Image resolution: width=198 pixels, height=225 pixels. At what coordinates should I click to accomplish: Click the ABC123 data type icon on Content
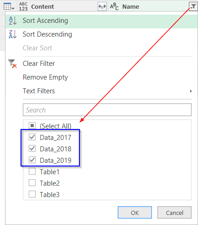click(x=23, y=6)
